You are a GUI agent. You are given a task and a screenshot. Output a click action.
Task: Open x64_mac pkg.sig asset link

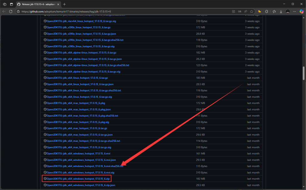78,122
